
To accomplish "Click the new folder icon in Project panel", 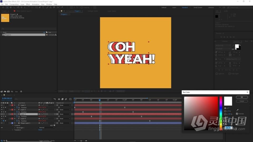I will 5,92.
